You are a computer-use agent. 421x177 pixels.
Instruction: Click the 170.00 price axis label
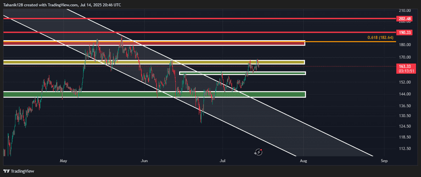tap(405, 57)
